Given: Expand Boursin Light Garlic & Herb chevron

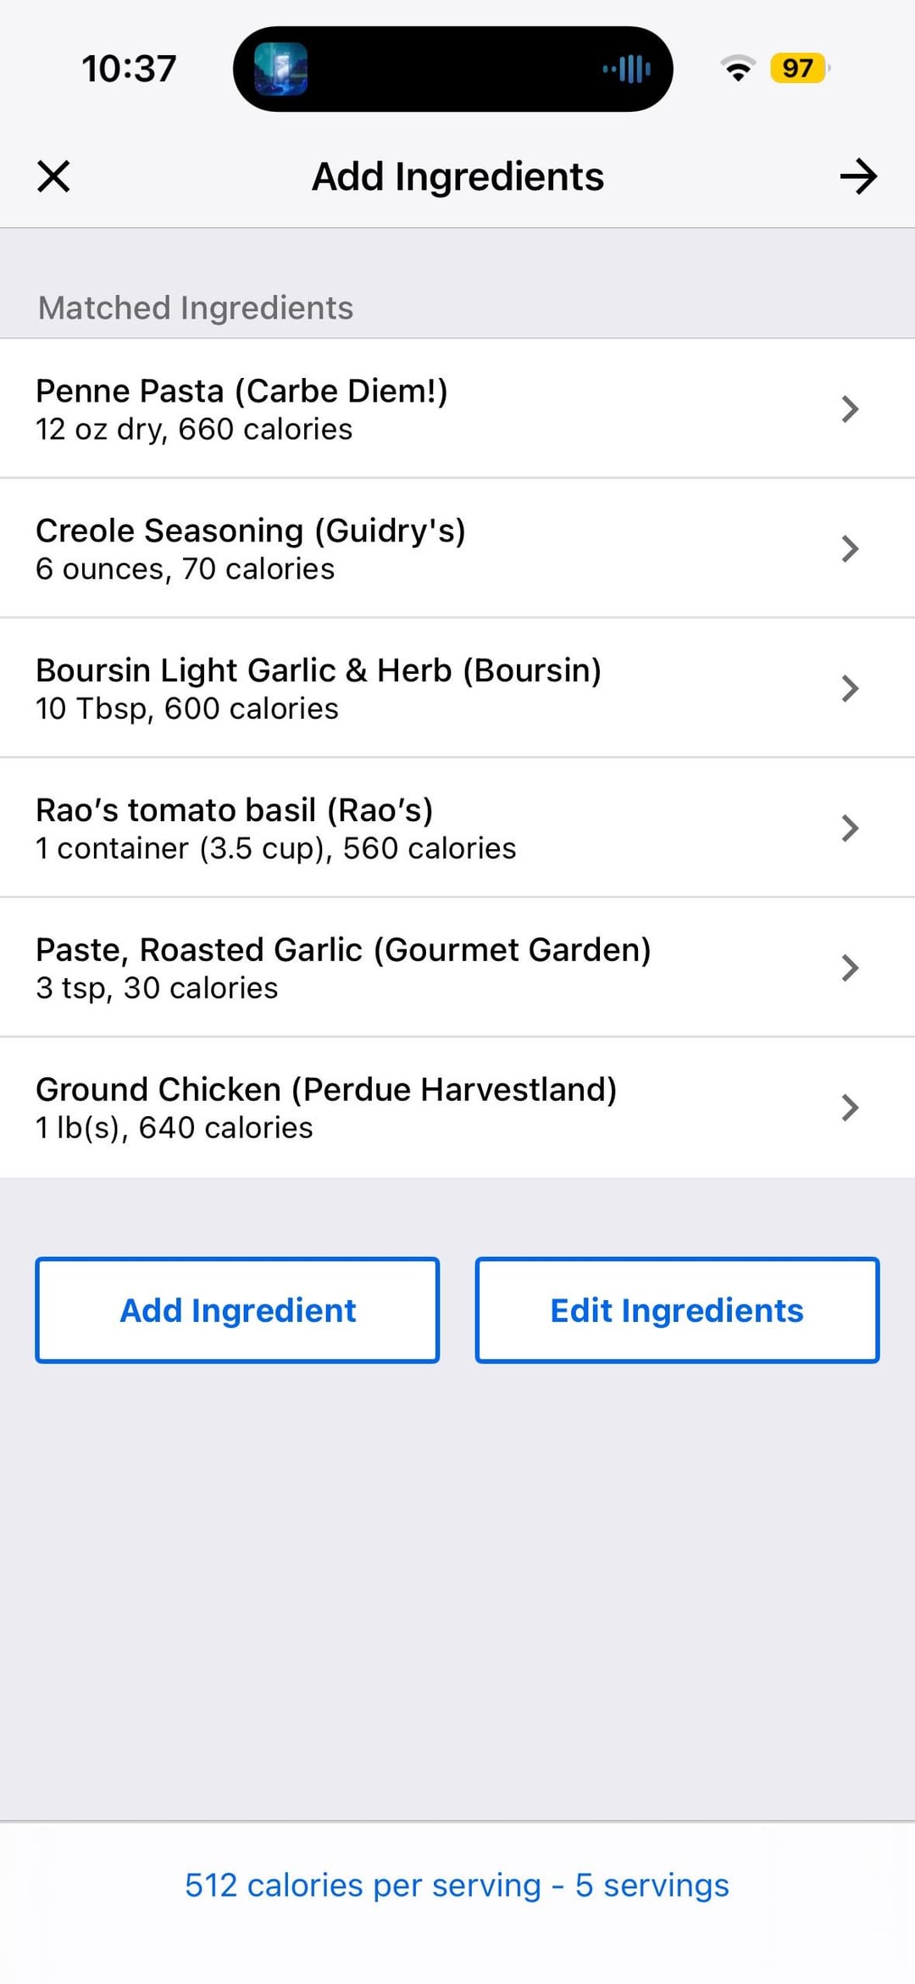Looking at the screenshot, I should tap(850, 688).
